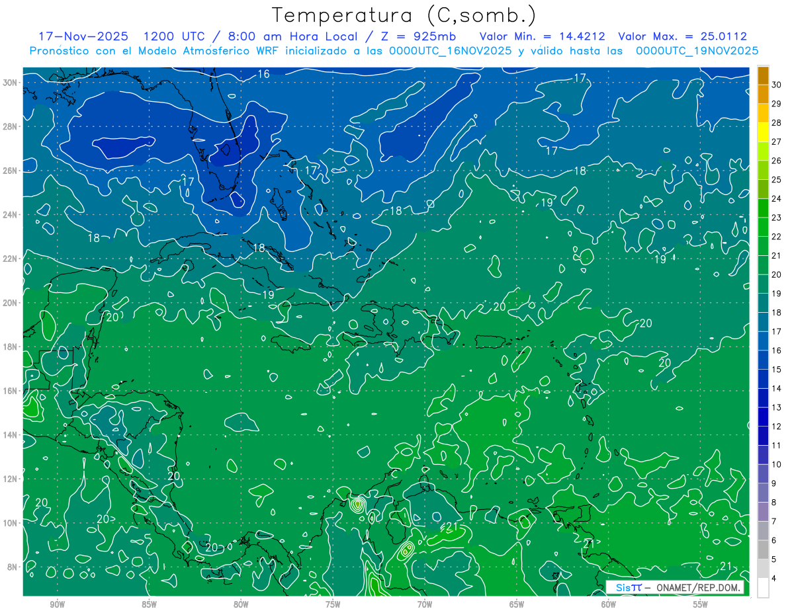Viewport: 794px width, 613px height.
Task: Click the "16" contour label on the map
Action: [263, 74]
